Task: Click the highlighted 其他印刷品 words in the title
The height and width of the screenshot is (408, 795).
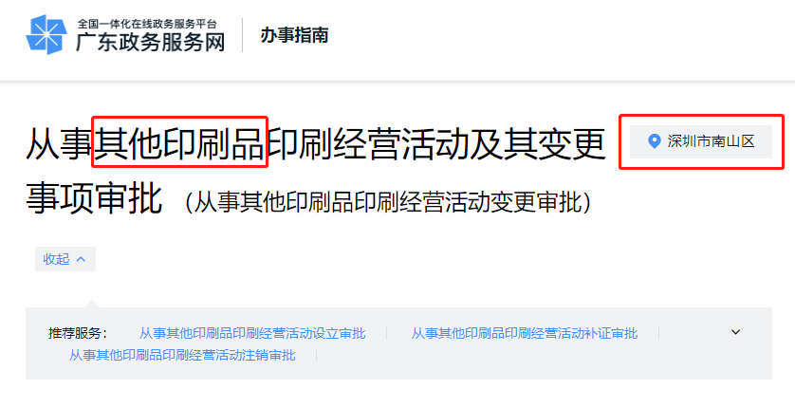Action: tap(179, 142)
